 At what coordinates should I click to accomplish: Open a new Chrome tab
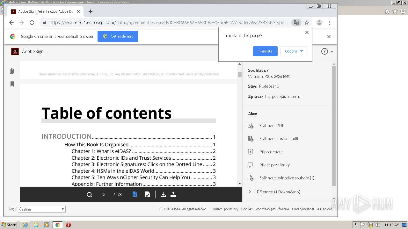coord(91,11)
